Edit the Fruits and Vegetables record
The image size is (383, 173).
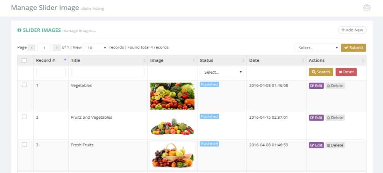coord(316,118)
